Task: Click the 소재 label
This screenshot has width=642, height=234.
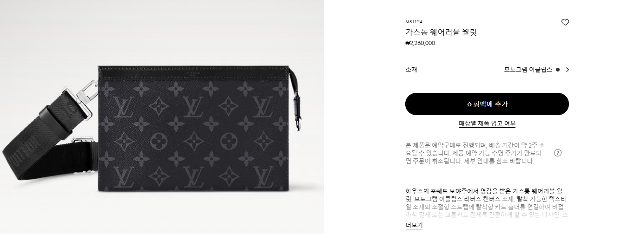Action: 411,70
